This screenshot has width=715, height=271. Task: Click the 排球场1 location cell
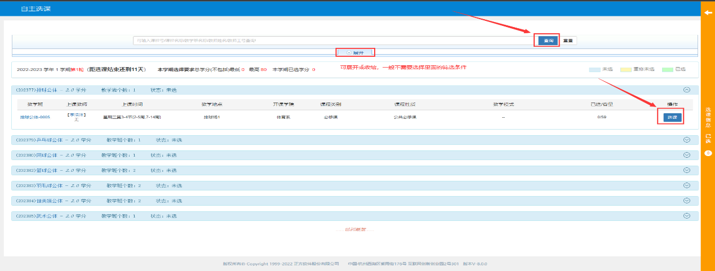211,117
